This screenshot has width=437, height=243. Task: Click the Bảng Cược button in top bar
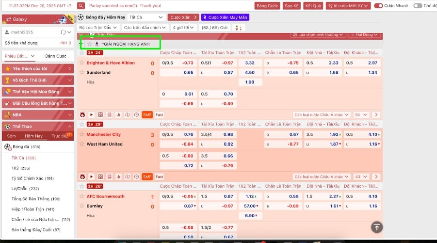point(267,5)
